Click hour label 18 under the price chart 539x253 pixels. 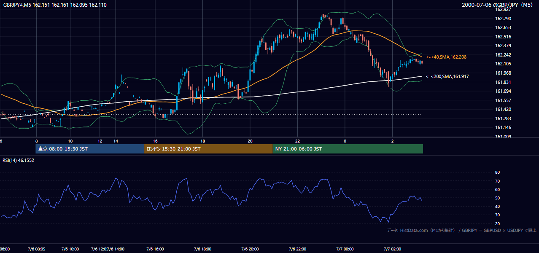202,141
